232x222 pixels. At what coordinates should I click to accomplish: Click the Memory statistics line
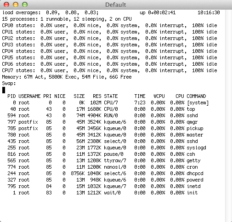[67, 77]
